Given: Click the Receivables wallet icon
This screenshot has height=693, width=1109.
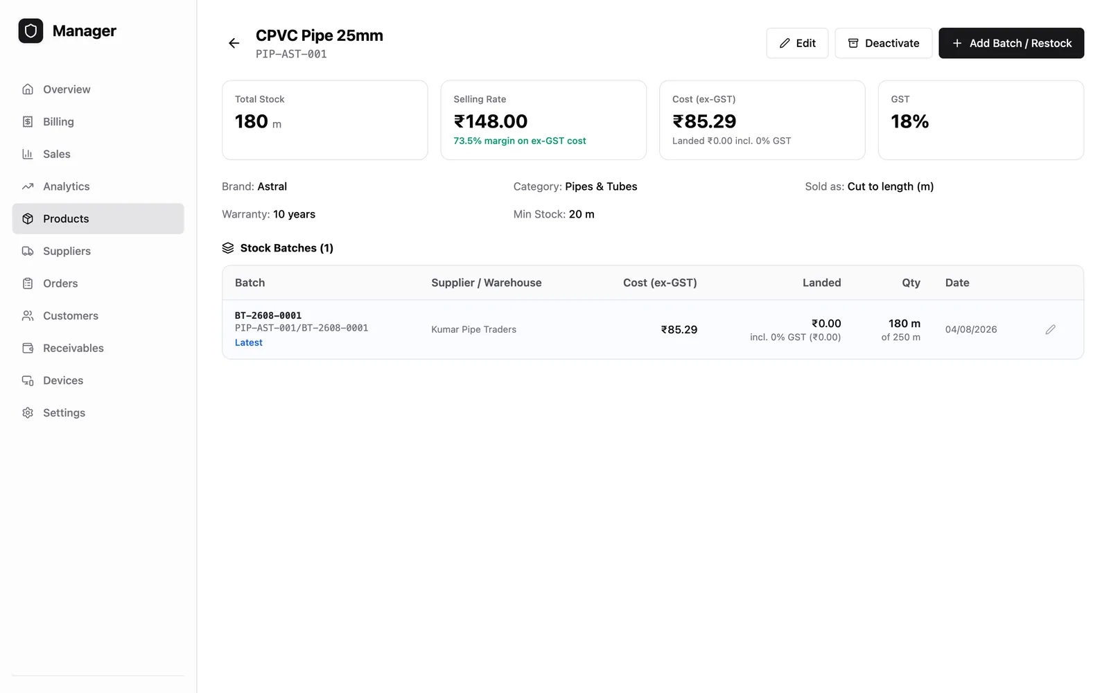Looking at the screenshot, I should coord(28,348).
